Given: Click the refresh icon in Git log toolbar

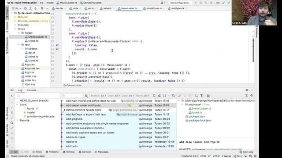Looking at the screenshot, I should (x=154, y=96).
